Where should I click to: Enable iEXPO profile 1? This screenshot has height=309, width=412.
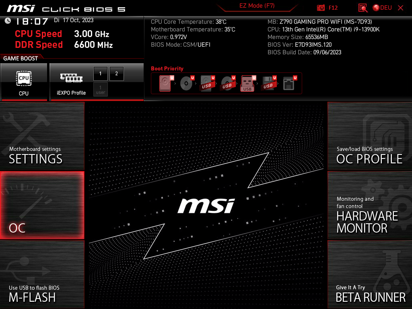click(x=100, y=74)
